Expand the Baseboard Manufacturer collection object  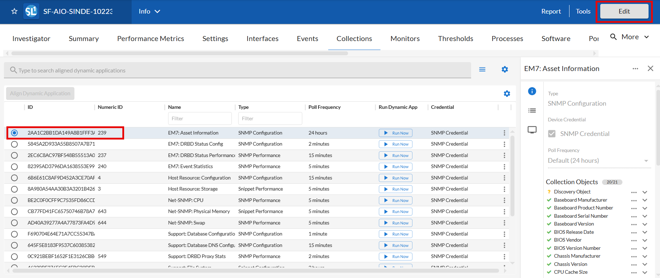[x=645, y=200]
